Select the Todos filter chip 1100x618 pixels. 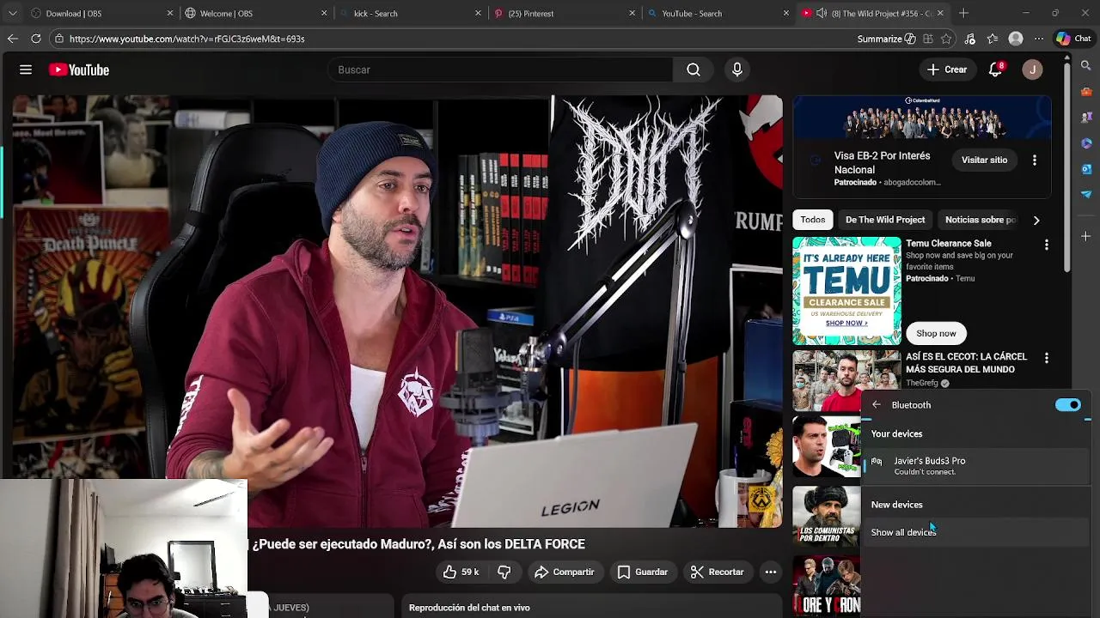point(812,220)
